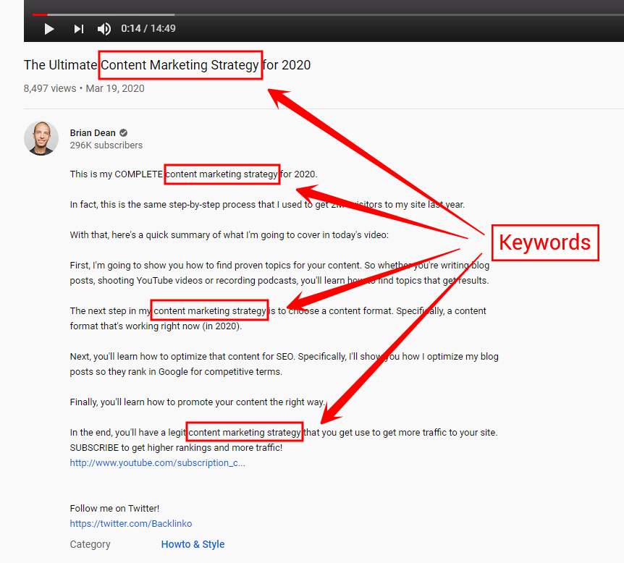This screenshot has height=563, width=624.
Task: Skip to the next video
Action: [78, 29]
